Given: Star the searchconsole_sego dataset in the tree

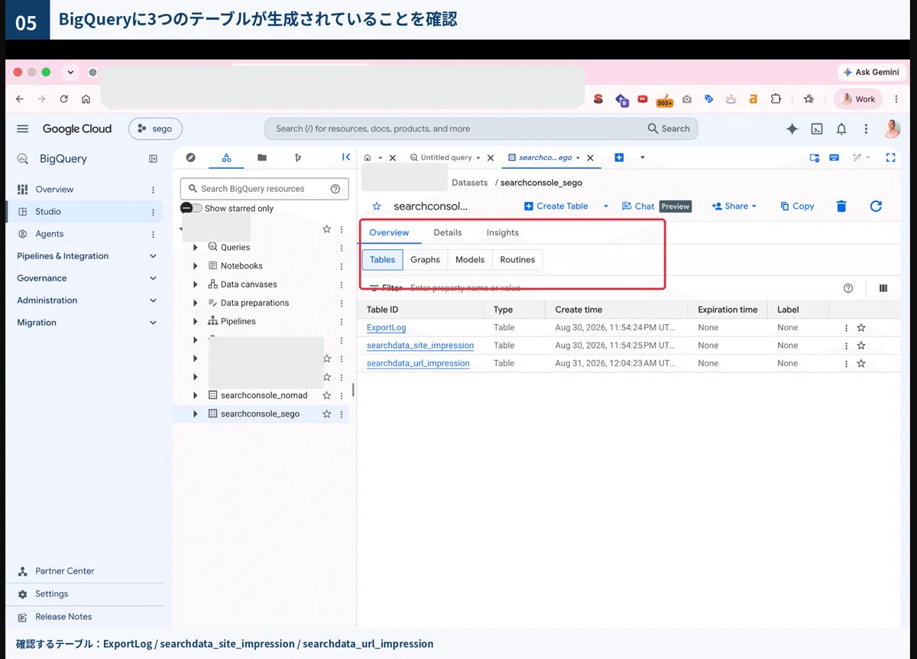Looking at the screenshot, I should [x=327, y=414].
